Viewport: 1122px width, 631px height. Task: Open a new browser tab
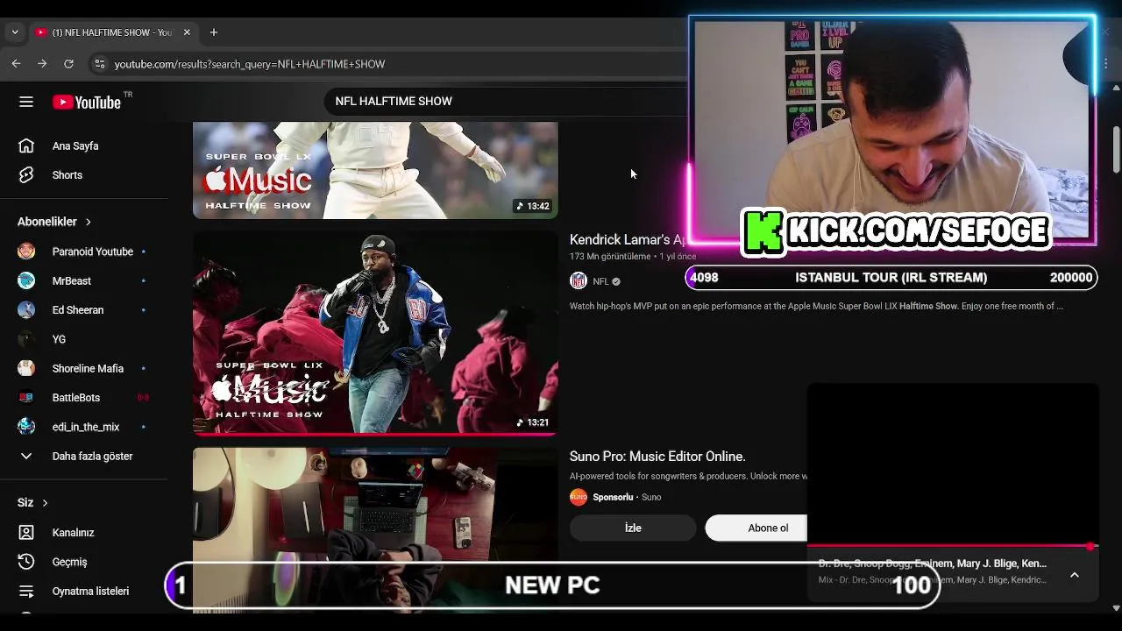[213, 32]
